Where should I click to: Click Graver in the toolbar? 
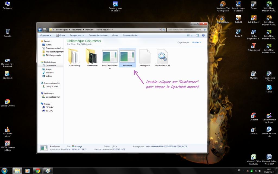point(115,35)
